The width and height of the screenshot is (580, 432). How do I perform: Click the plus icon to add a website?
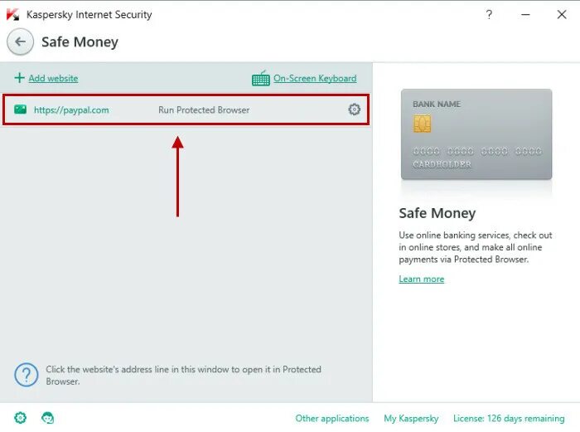pyautogui.click(x=19, y=78)
